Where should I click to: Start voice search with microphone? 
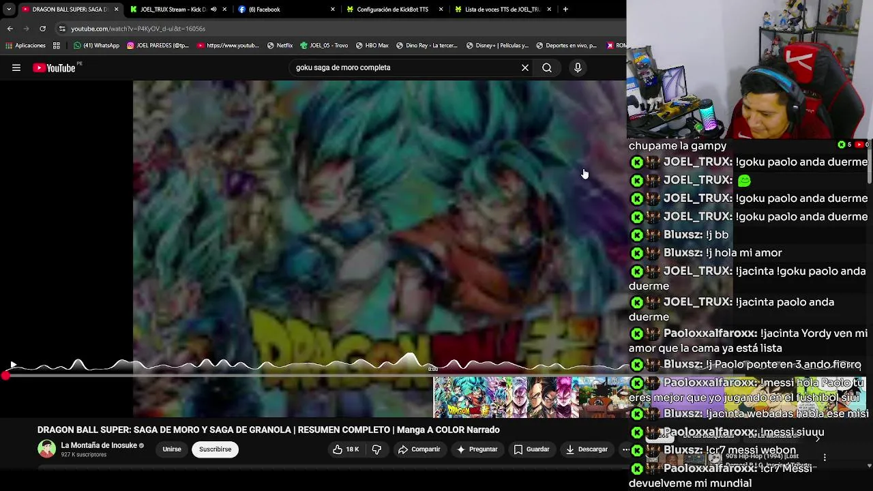click(578, 68)
